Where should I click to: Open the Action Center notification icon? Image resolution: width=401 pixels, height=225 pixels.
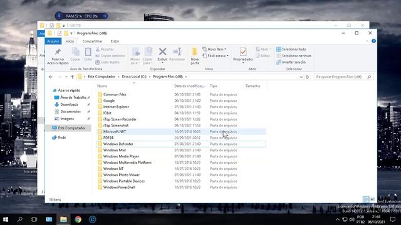click(x=393, y=219)
